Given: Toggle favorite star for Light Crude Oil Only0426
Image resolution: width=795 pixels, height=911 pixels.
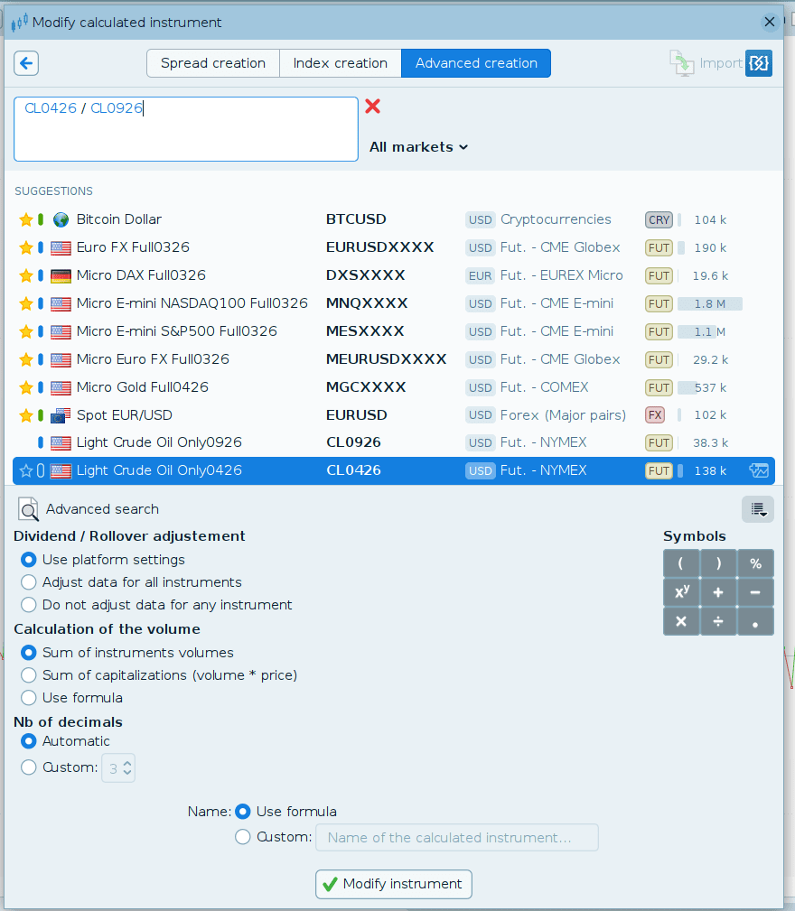Looking at the screenshot, I should [25, 470].
